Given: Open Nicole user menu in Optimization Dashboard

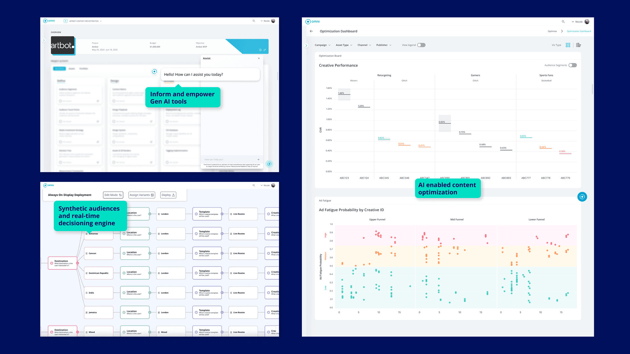Looking at the screenshot, I should tap(577, 22).
